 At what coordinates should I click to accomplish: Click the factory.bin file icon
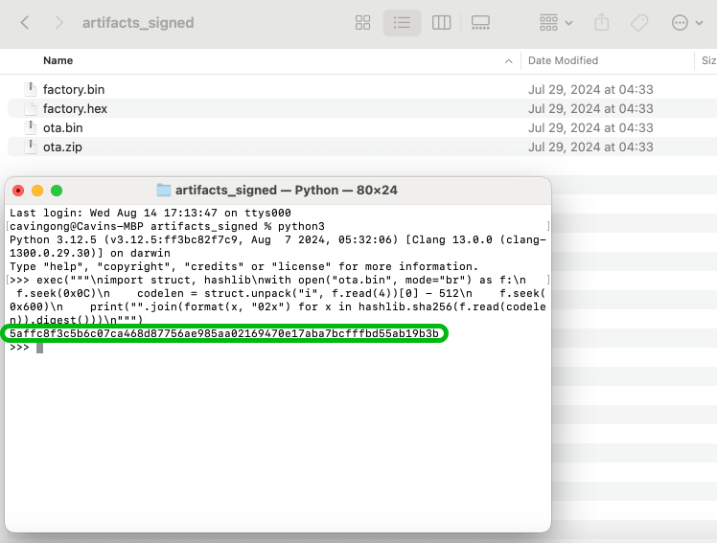(x=31, y=89)
